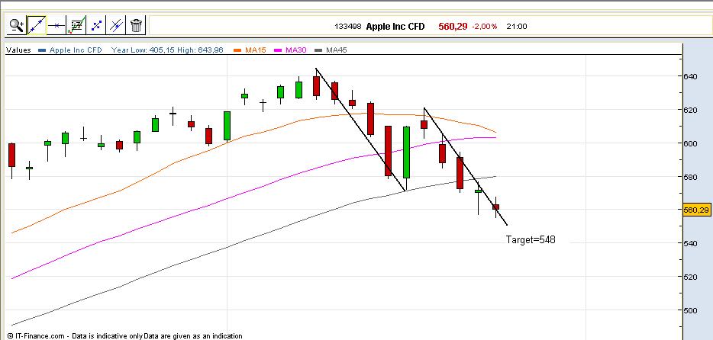This screenshot has width=713, height=340.
Task: Select the MA30 legend label
Action: tap(296, 50)
